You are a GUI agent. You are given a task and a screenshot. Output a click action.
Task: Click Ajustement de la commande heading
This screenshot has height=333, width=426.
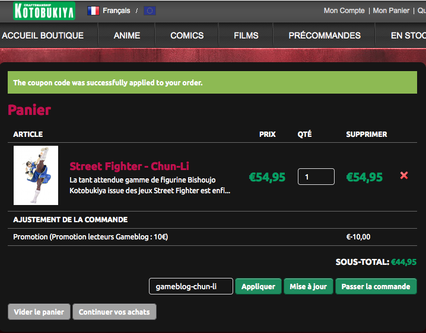point(71,220)
